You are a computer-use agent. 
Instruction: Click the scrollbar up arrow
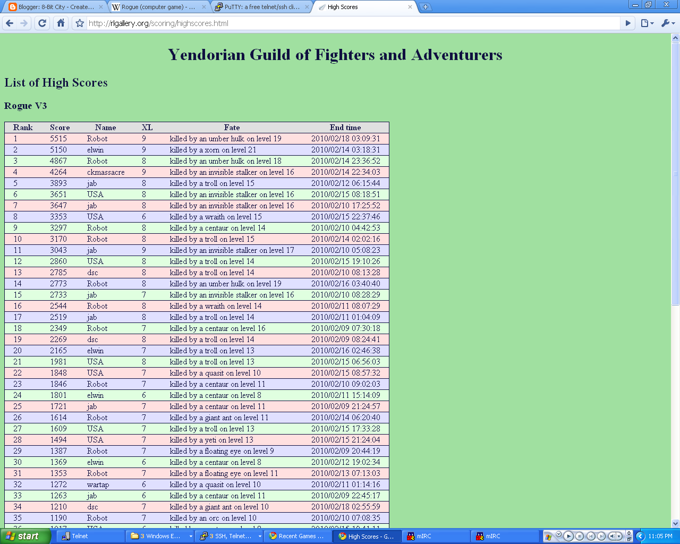pyautogui.click(x=676, y=38)
